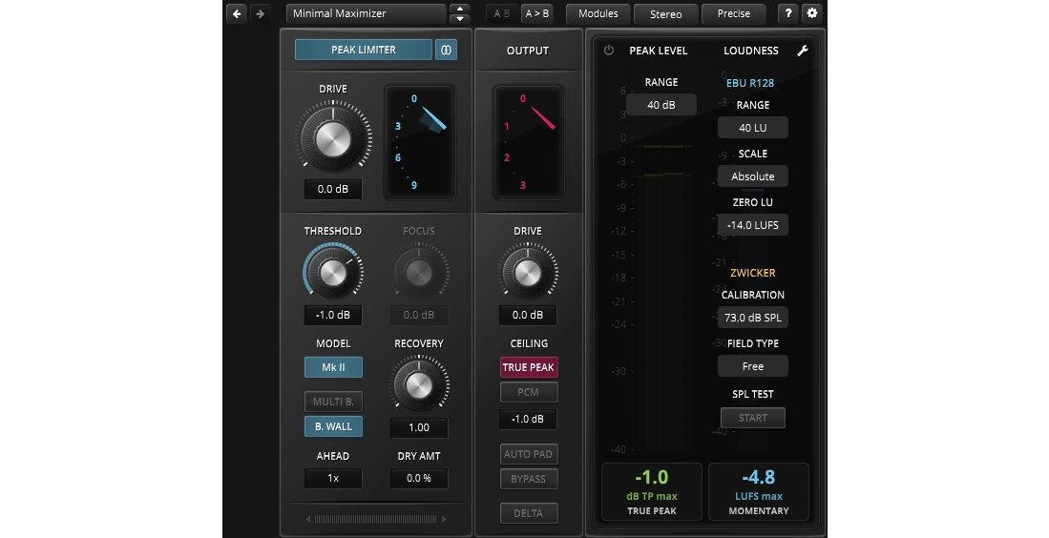Viewport: 1049px width, 538px height.
Task: Edit the recovery 1.00 value
Action: [x=419, y=427]
